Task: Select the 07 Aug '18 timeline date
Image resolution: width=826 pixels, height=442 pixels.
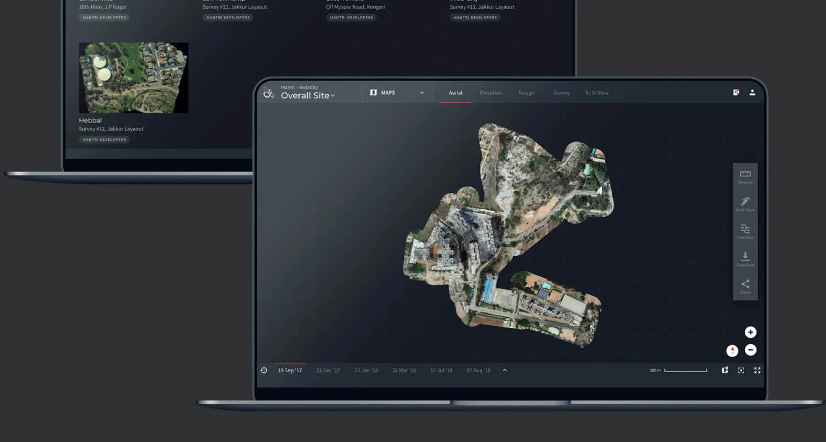Action: 478,370
